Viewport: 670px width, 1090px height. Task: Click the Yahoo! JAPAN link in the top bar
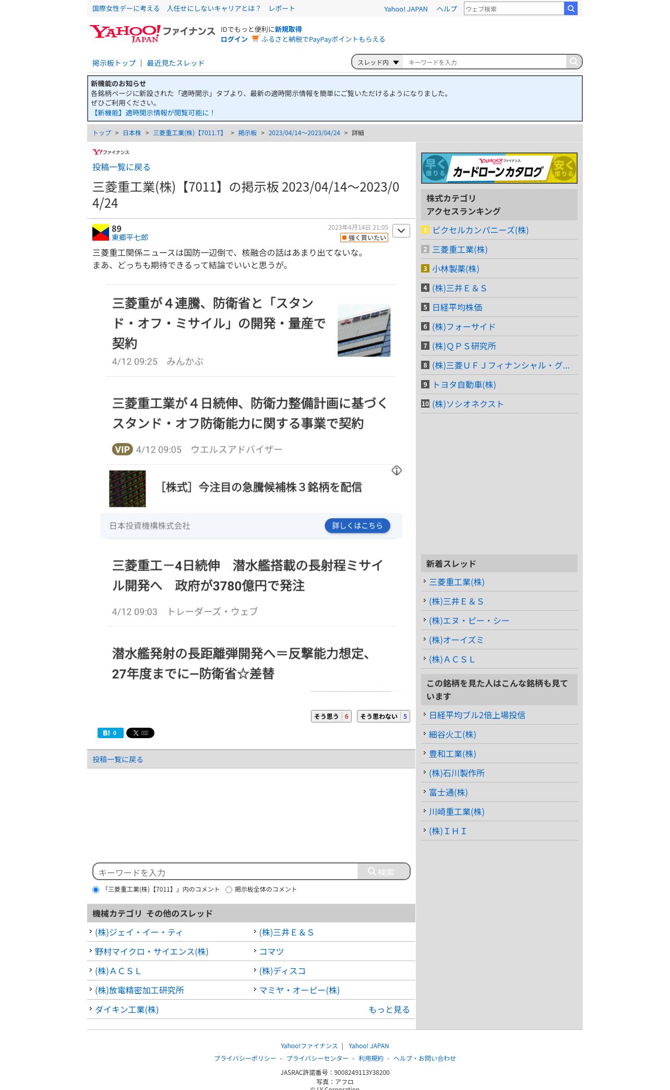tap(405, 9)
